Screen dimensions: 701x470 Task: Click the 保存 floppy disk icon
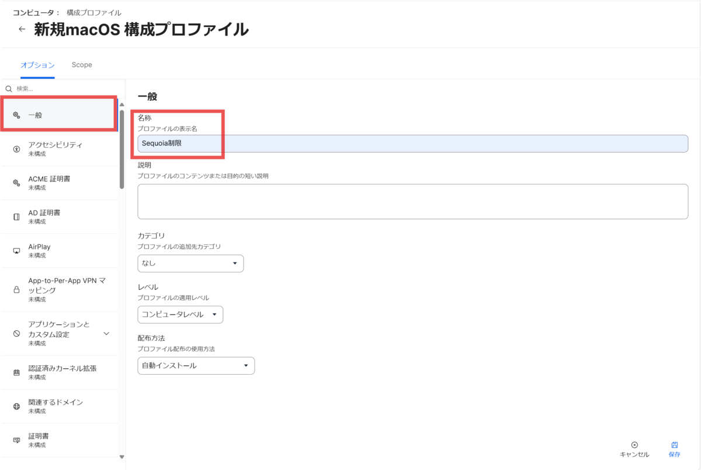pos(674,445)
